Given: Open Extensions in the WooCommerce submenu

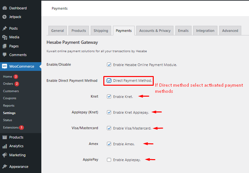Looking at the screenshot, I should [x=11, y=128].
